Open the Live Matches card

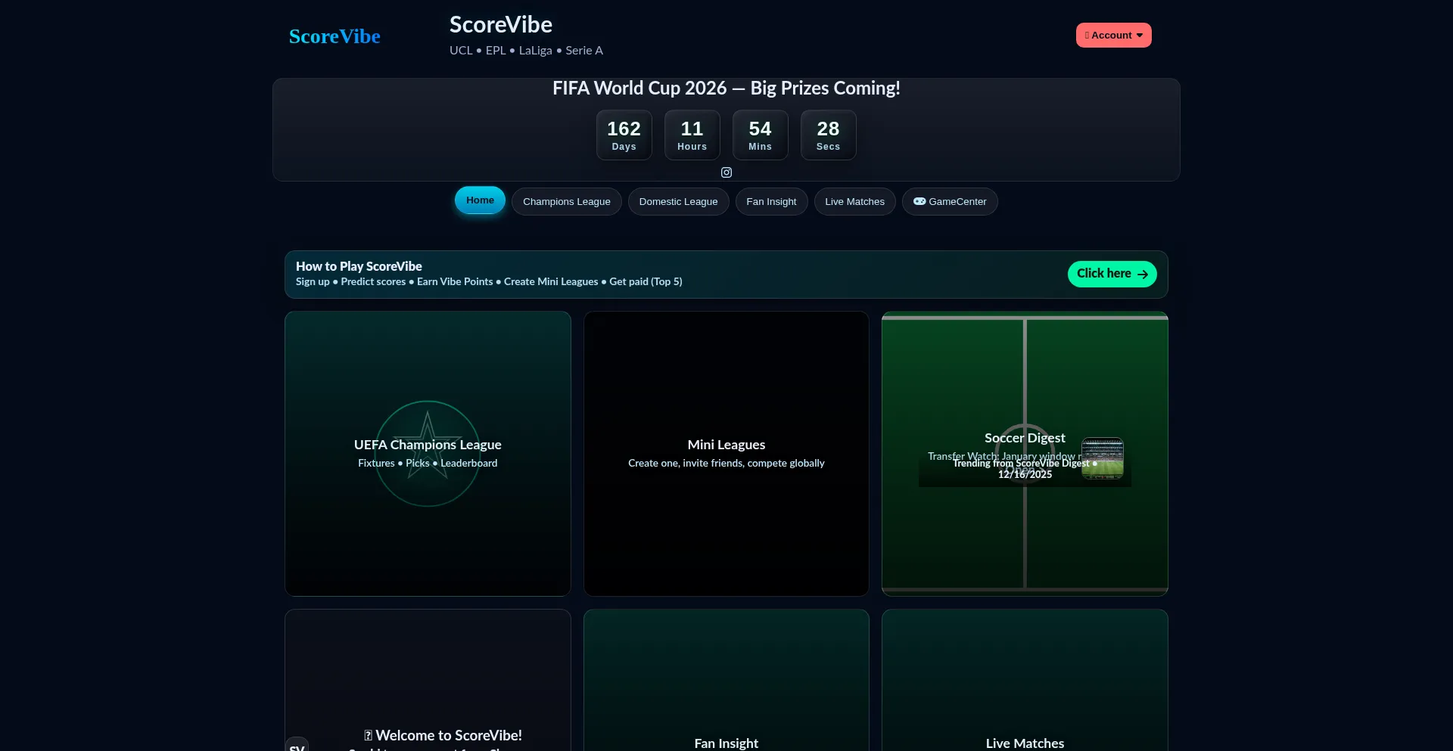1025,681
